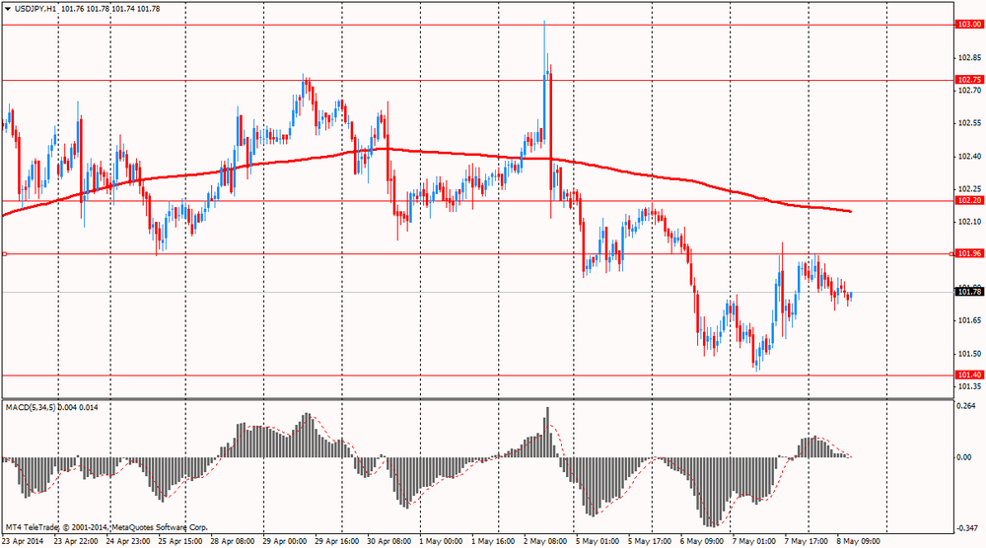Click the MACD values 0.004 0.014
This screenshot has height=548, width=986.
coord(78,408)
